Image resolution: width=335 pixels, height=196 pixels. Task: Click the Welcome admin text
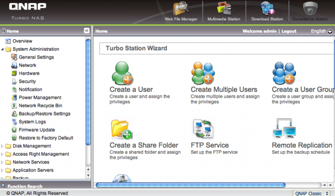[x=260, y=31]
